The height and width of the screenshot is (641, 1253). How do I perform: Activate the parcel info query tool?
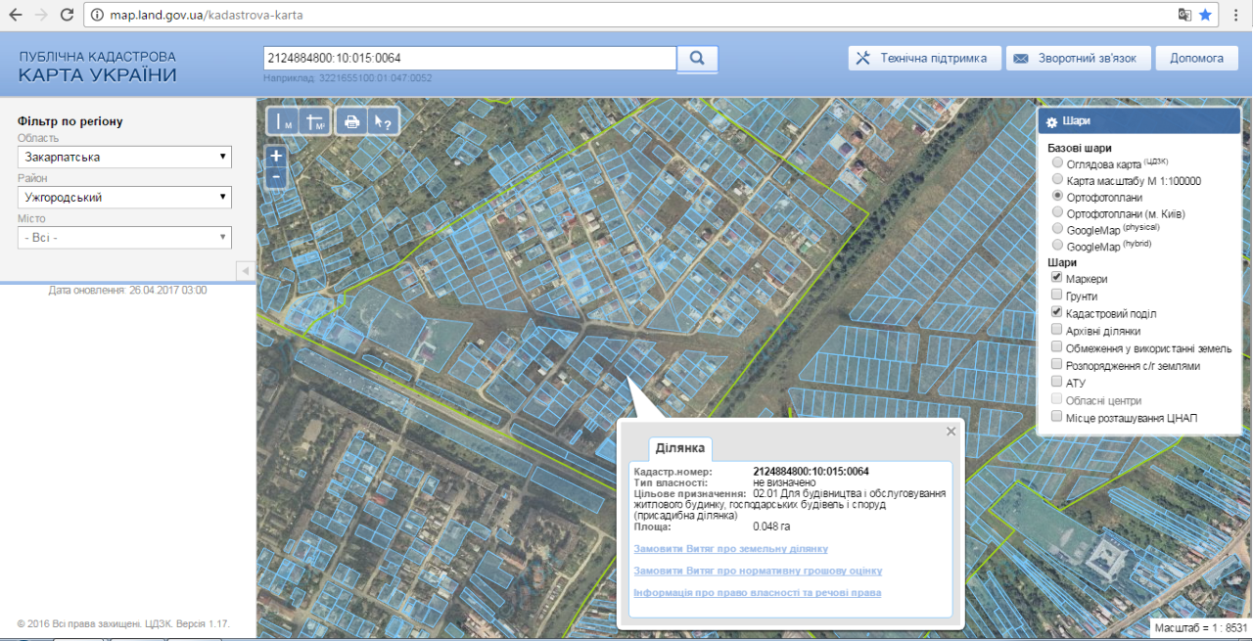(x=382, y=121)
